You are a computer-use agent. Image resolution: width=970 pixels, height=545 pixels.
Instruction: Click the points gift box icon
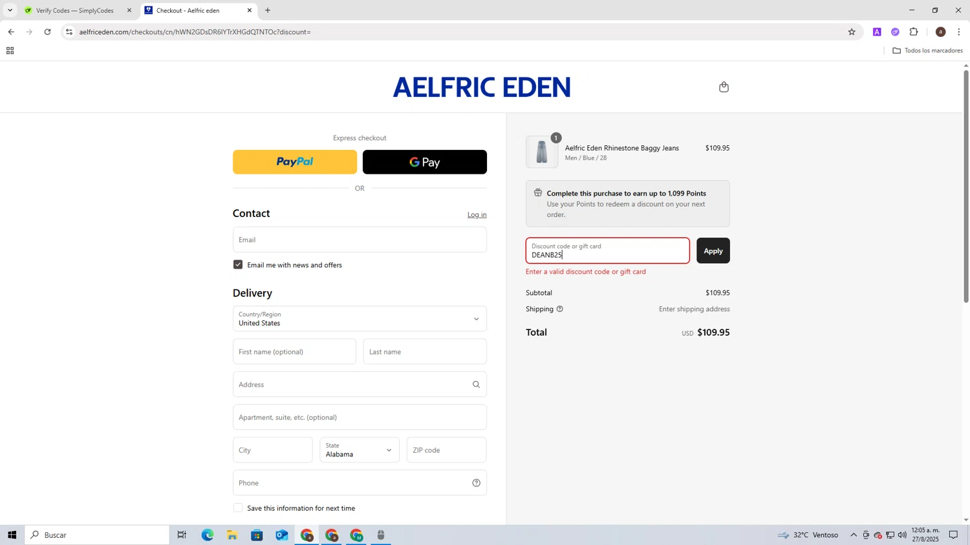537,193
